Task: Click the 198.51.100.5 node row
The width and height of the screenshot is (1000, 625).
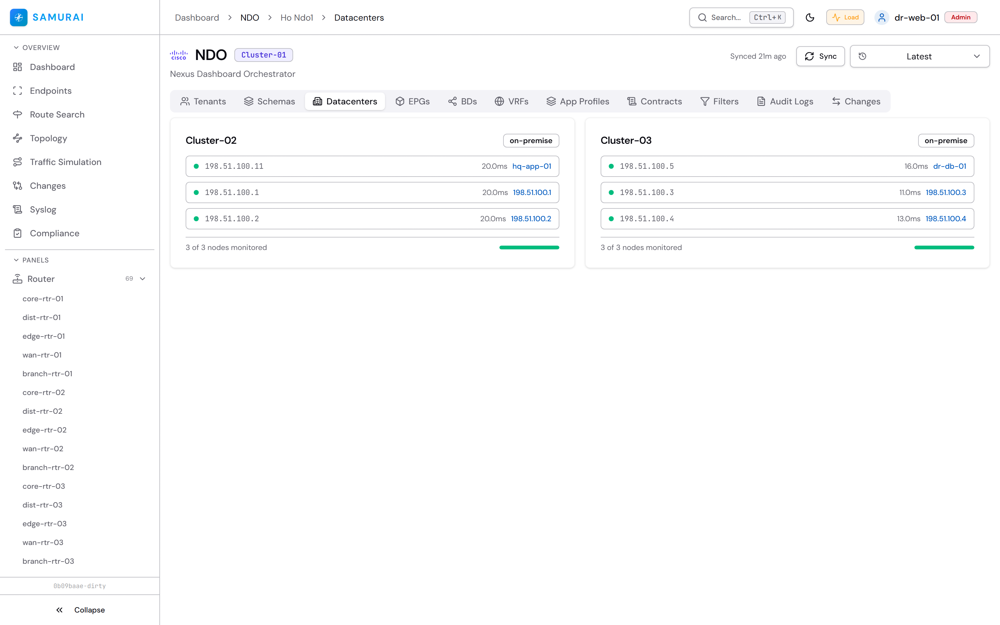Action: [x=787, y=166]
